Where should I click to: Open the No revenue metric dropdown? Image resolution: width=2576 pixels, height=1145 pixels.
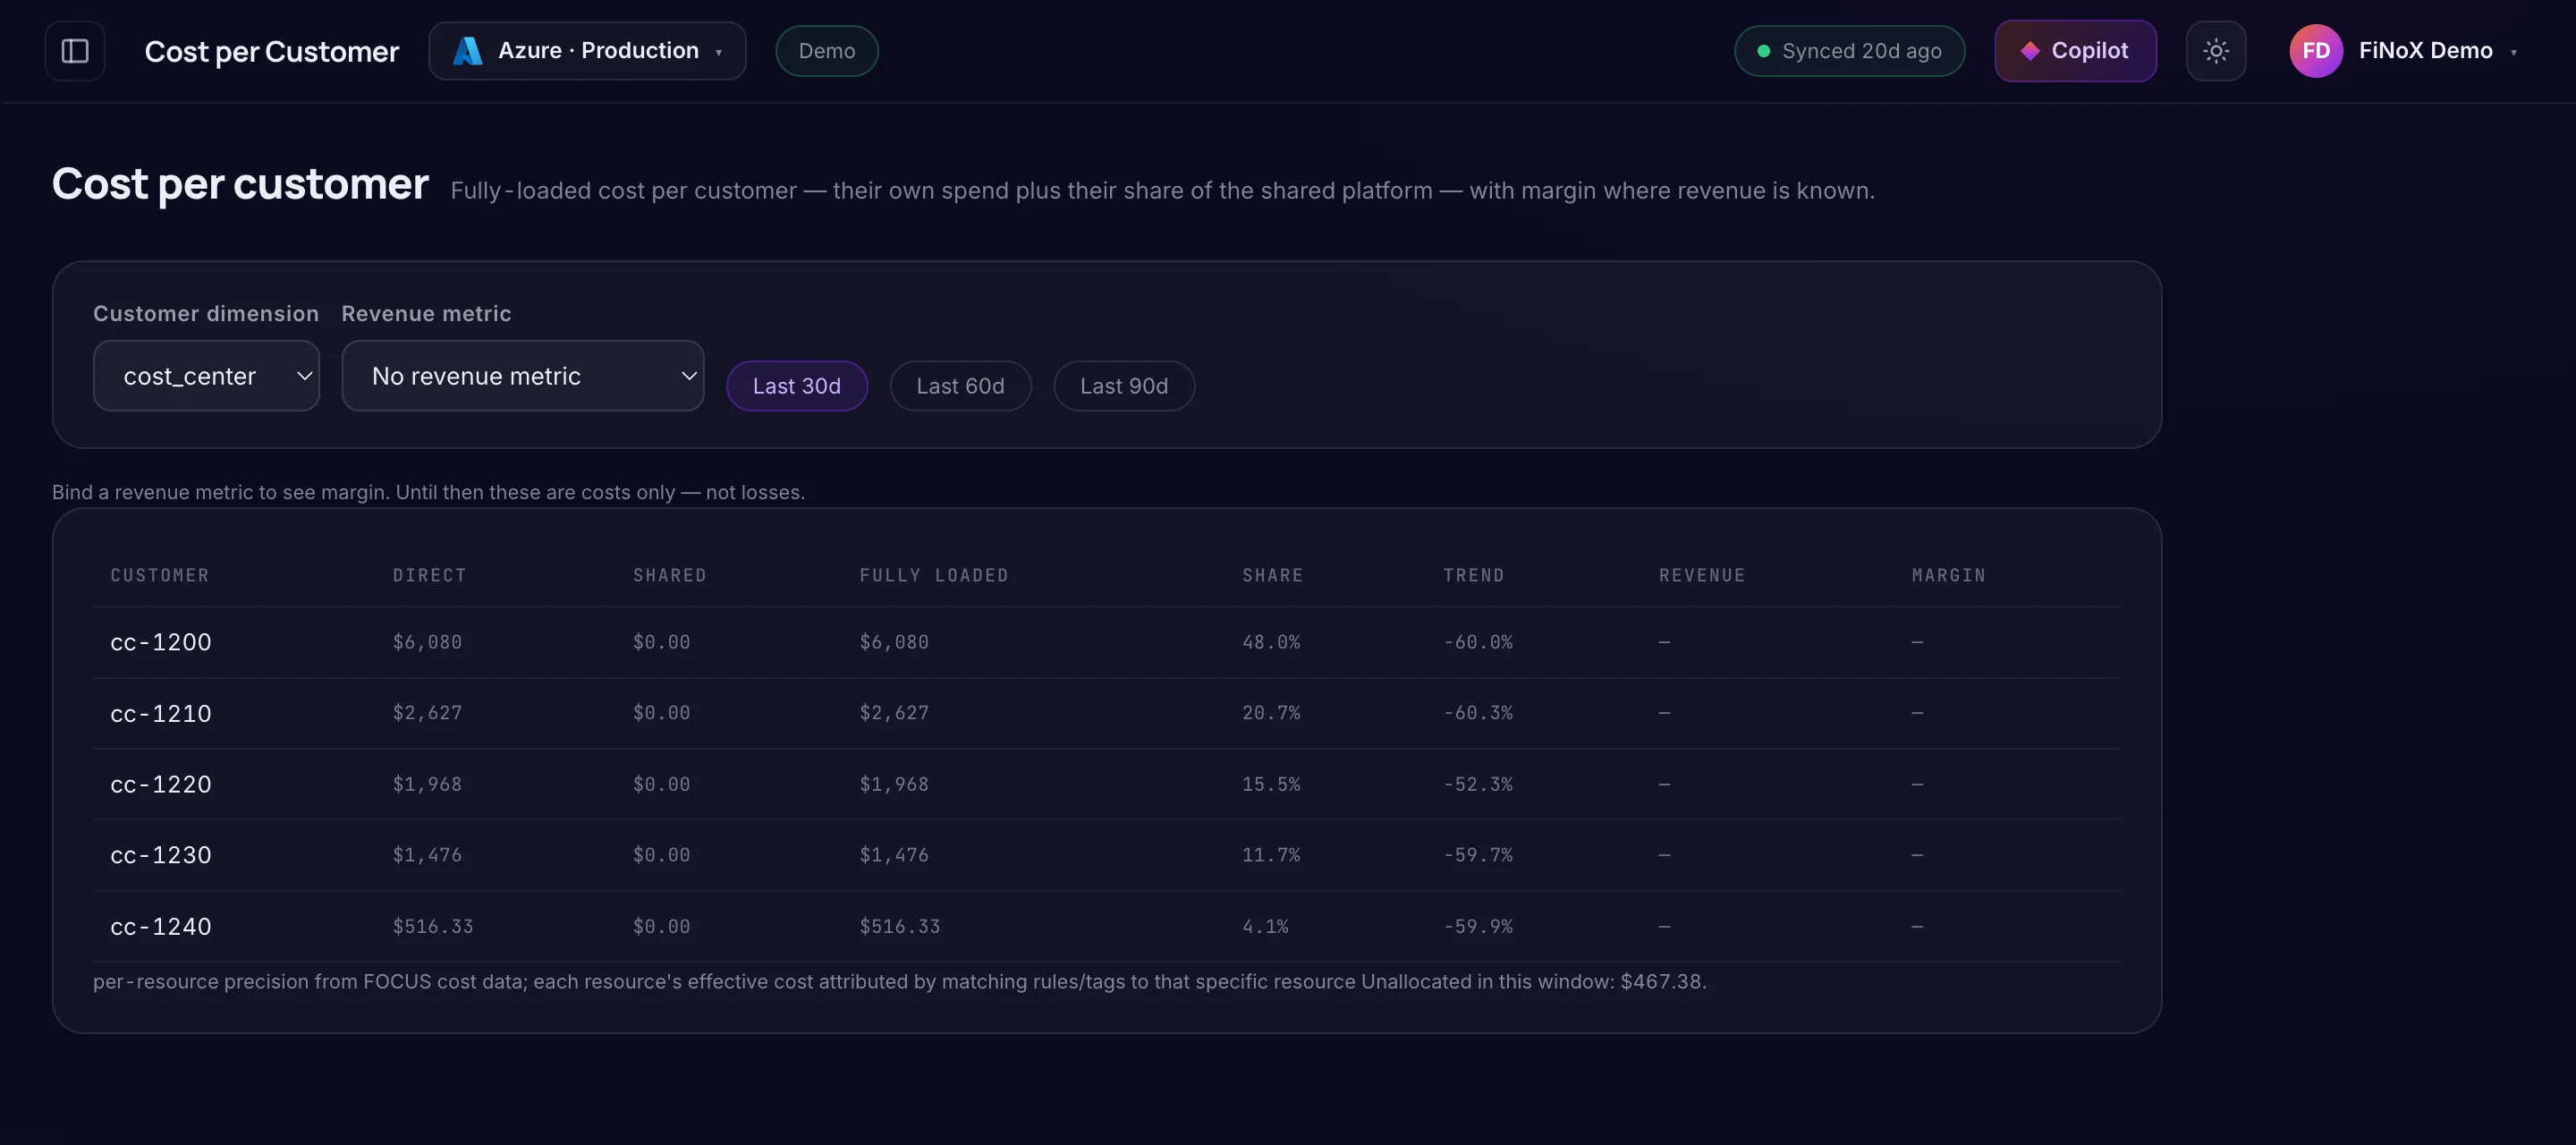[523, 376]
